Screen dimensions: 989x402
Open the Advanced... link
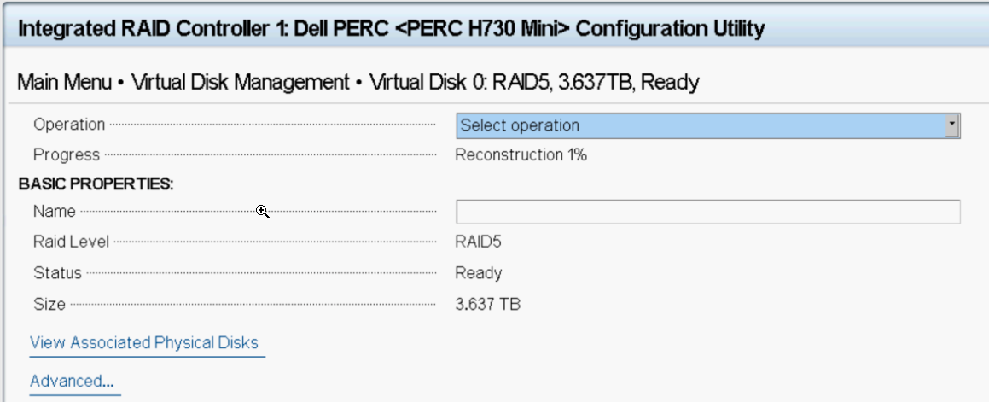click(x=72, y=382)
